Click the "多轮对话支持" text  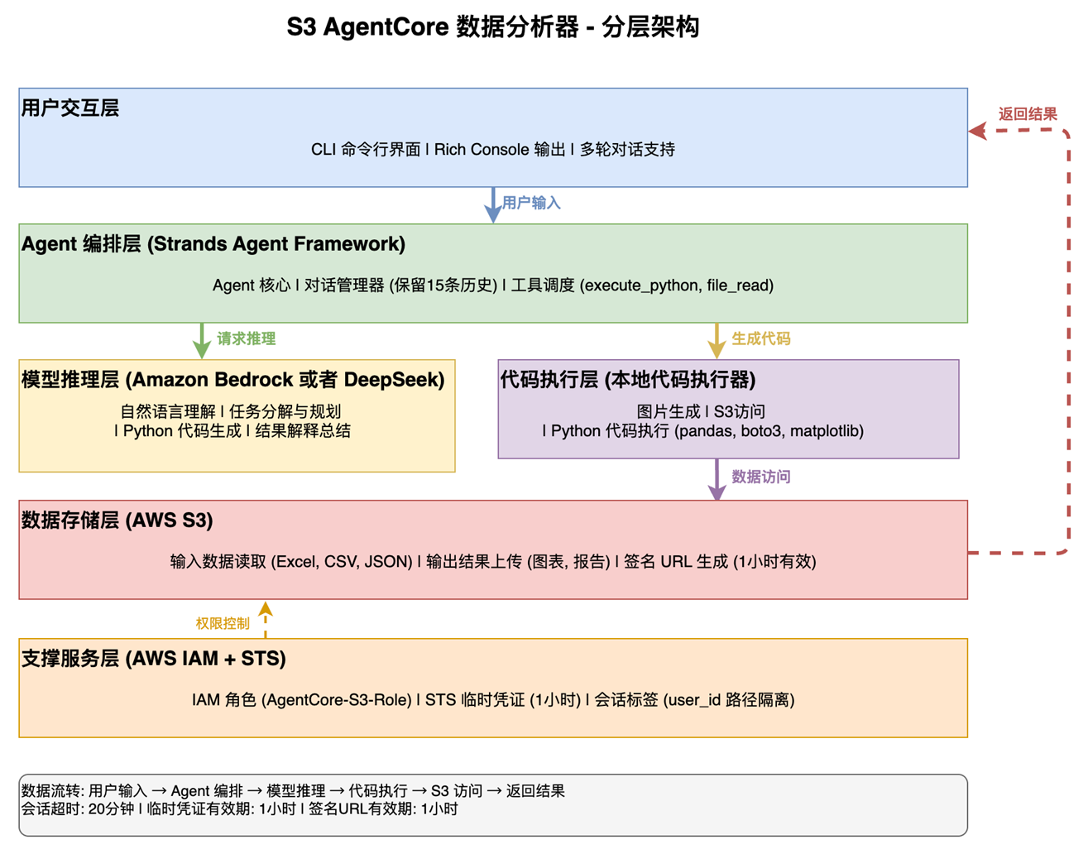627,150
